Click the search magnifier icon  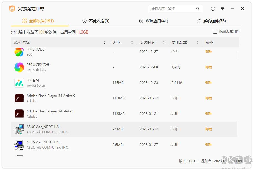(x=198, y=9)
